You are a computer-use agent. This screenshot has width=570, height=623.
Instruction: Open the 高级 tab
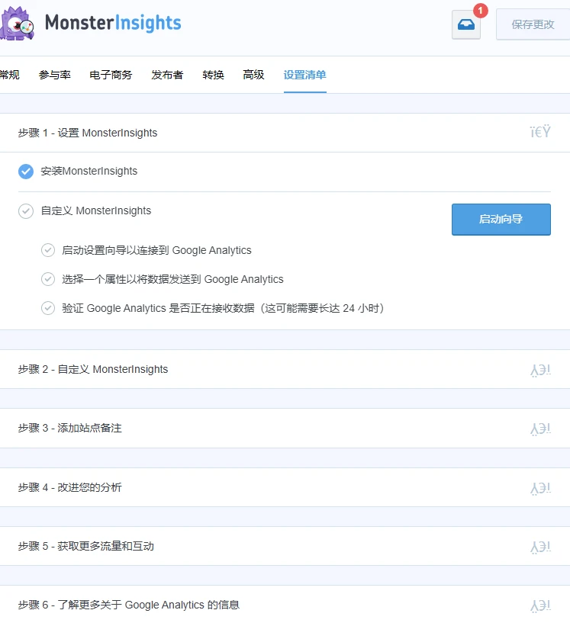[x=253, y=75]
